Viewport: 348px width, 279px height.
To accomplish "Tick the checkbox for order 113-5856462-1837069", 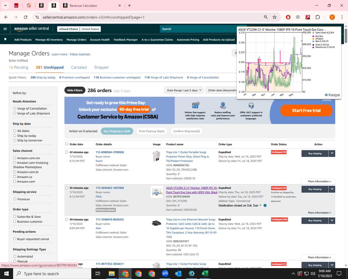I will 67,188.
